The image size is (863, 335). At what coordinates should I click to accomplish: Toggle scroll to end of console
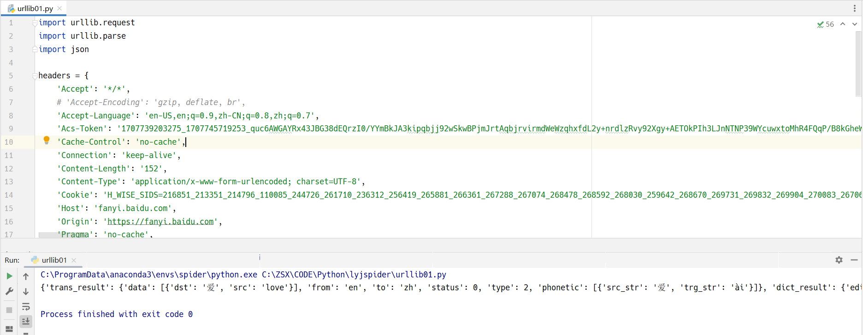[x=26, y=321]
